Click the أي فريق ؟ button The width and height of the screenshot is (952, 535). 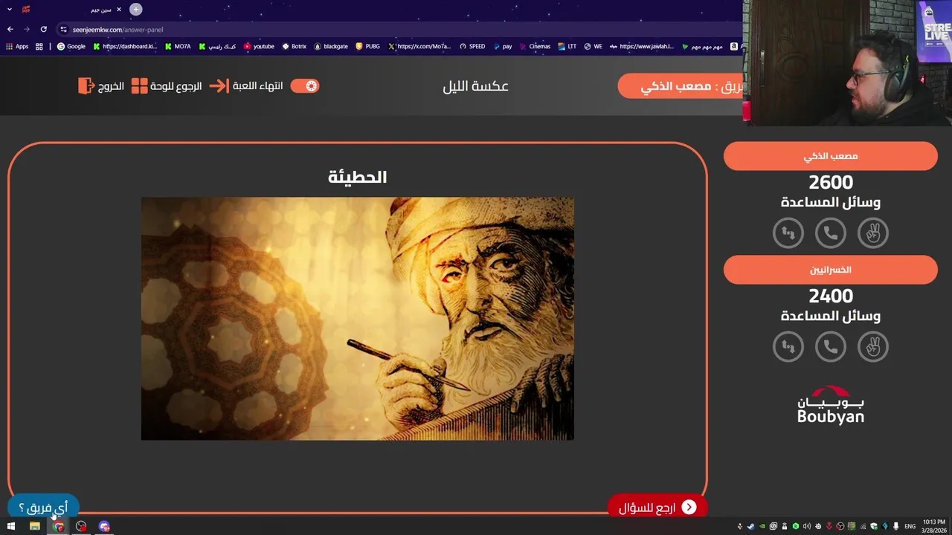click(x=42, y=508)
